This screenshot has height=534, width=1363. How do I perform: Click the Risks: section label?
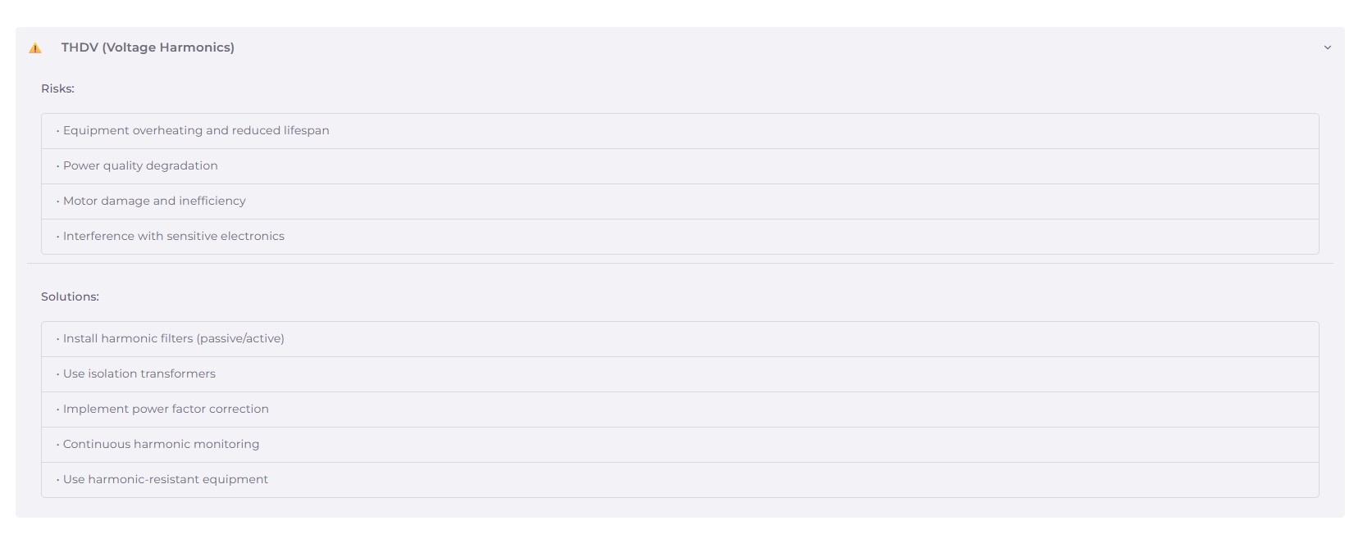pos(57,88)
